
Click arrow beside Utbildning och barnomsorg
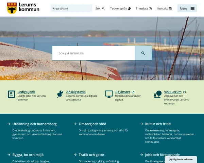9,124
